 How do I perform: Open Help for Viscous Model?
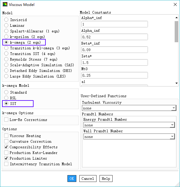click(x=106, y=178)
